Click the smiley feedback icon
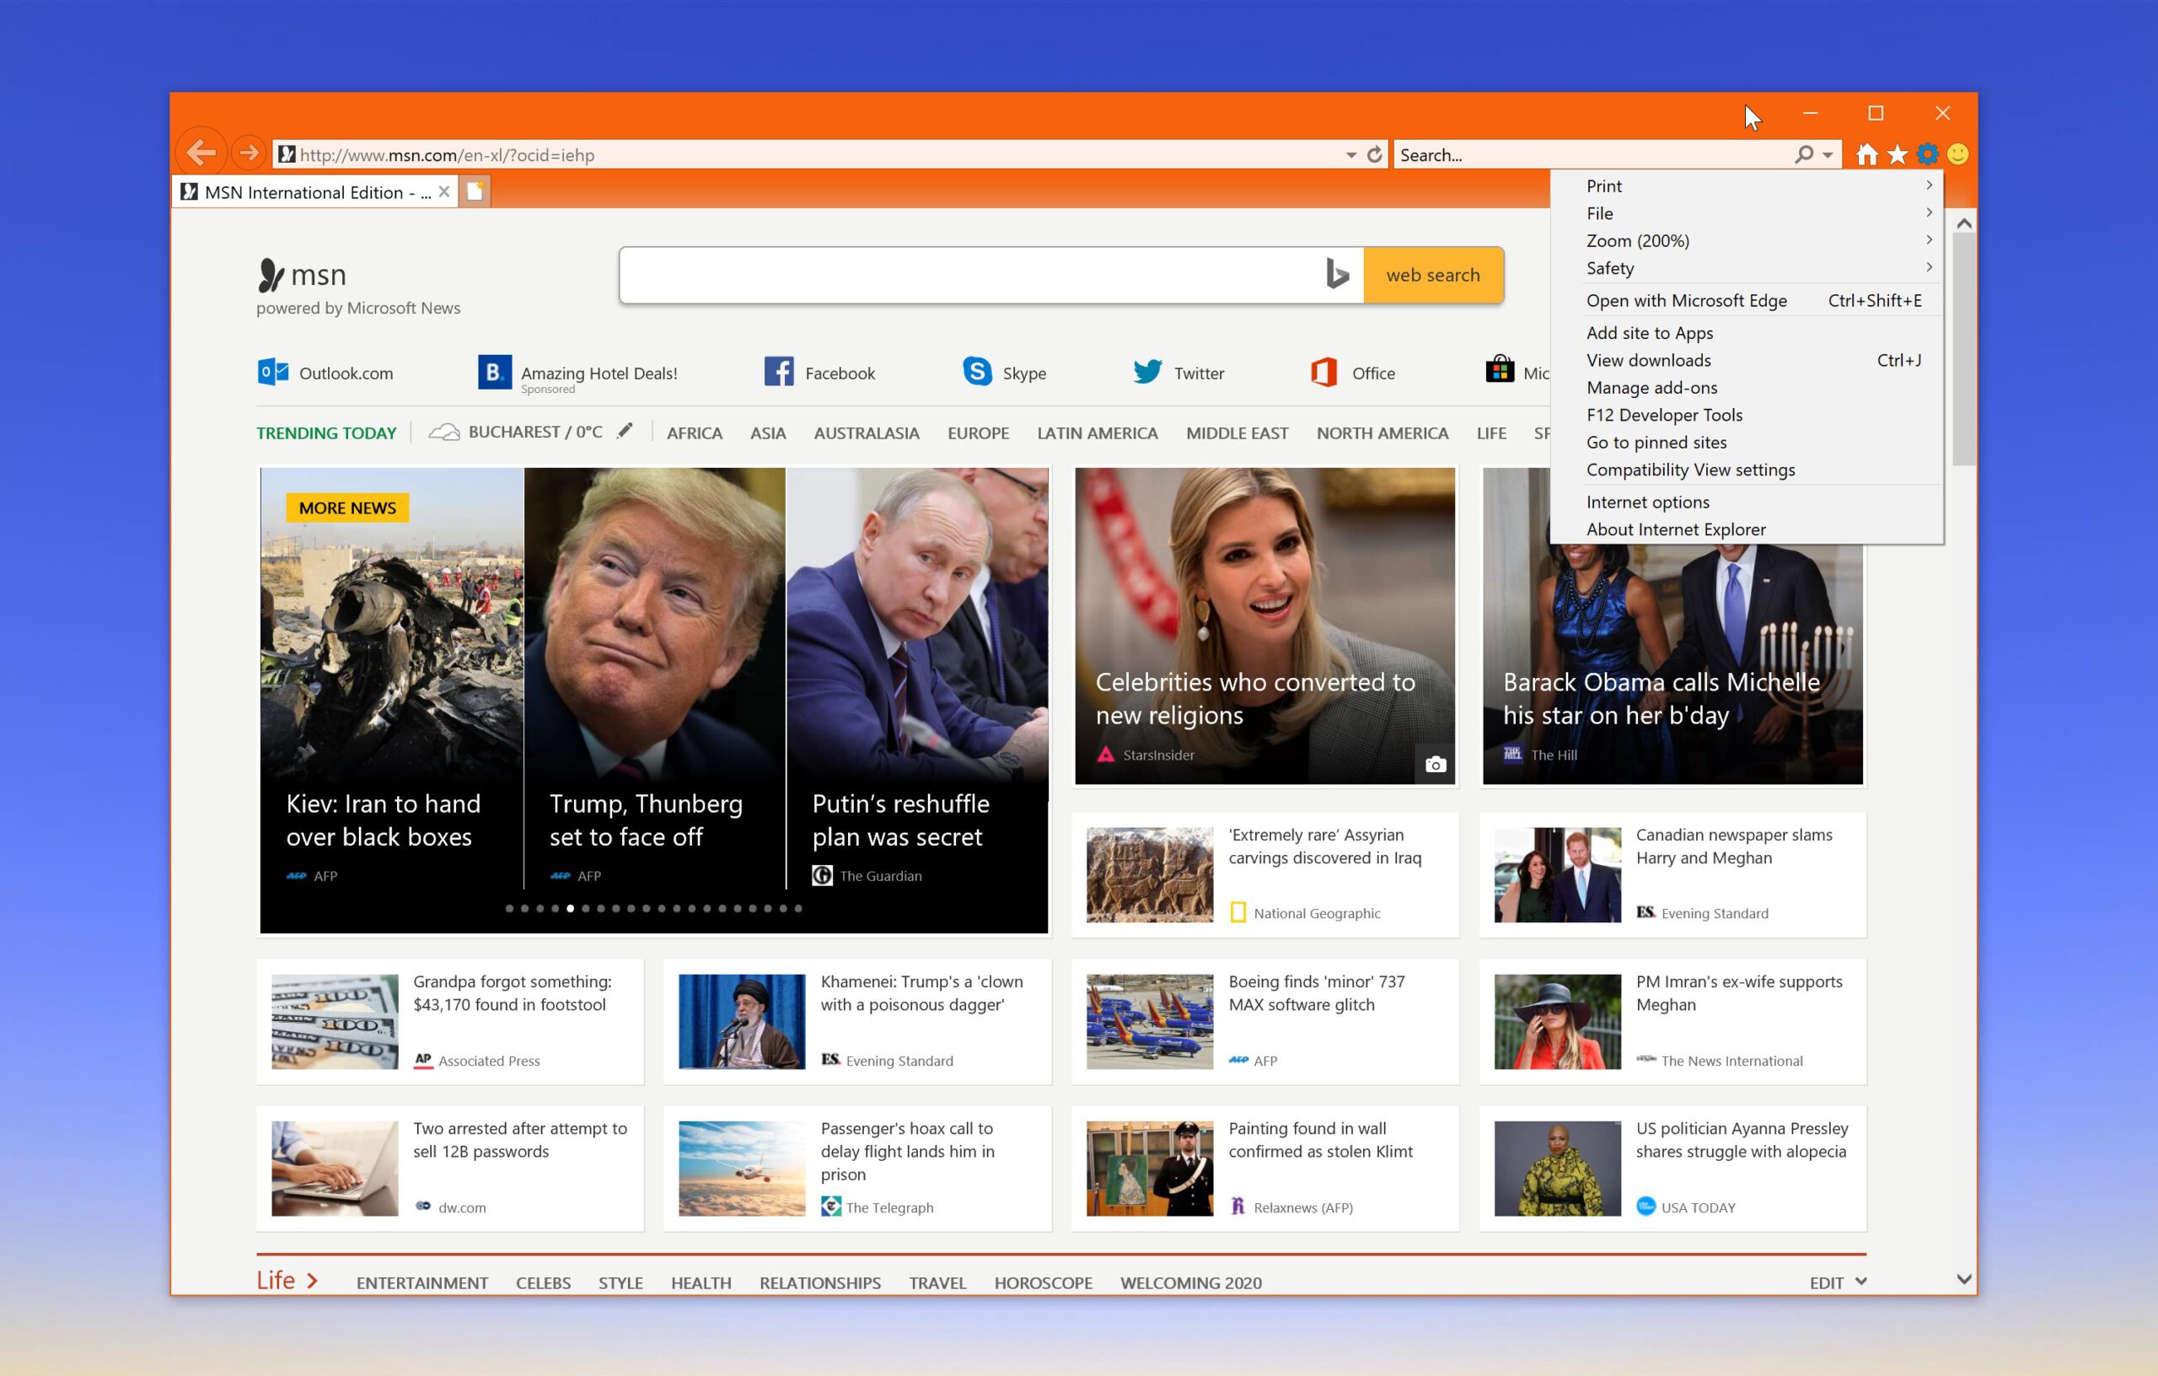Image resolution: width=2158 pixels, height=1376 pixels. pos(1958,155)
